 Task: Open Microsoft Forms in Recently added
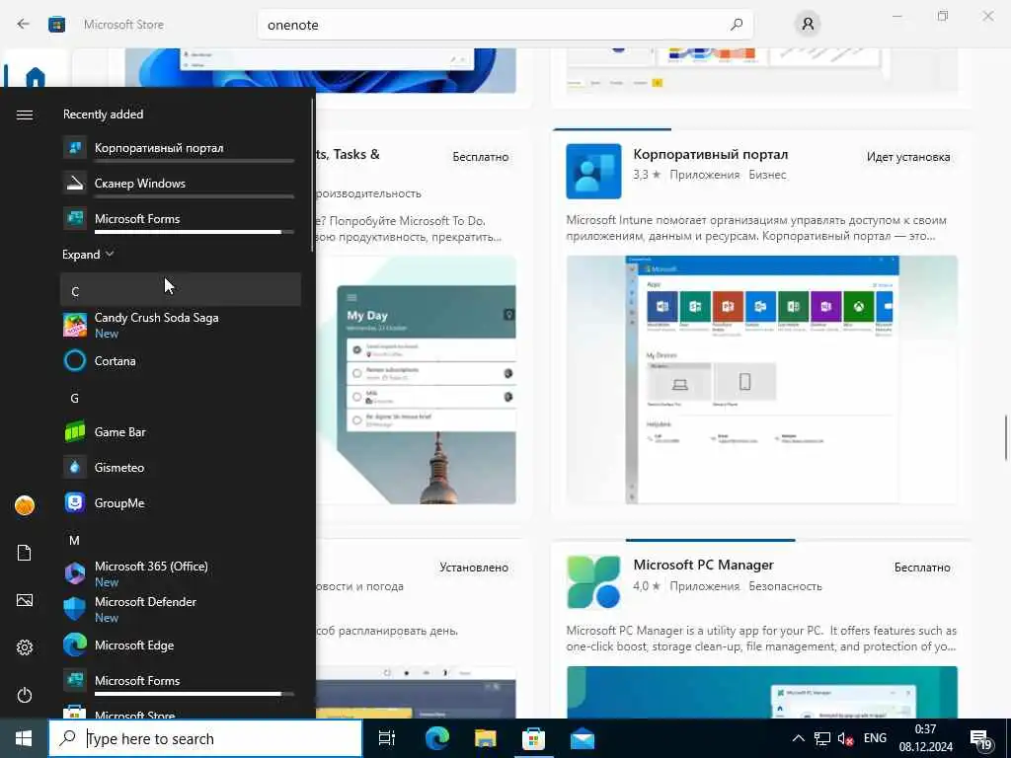[x=181, y=219]
